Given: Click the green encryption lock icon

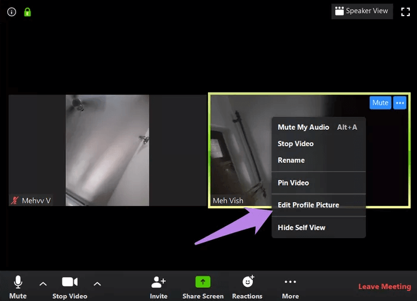Looking at the screenshot, I should [27, 12].
